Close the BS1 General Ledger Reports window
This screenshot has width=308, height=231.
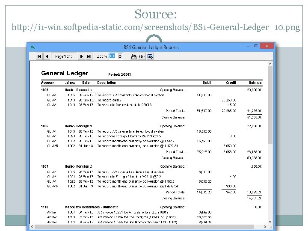tap(267, 46)
